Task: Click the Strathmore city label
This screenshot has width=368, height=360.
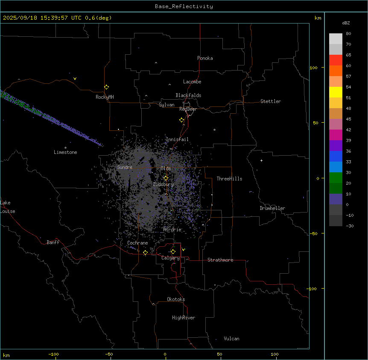Action: pos(220,260)
